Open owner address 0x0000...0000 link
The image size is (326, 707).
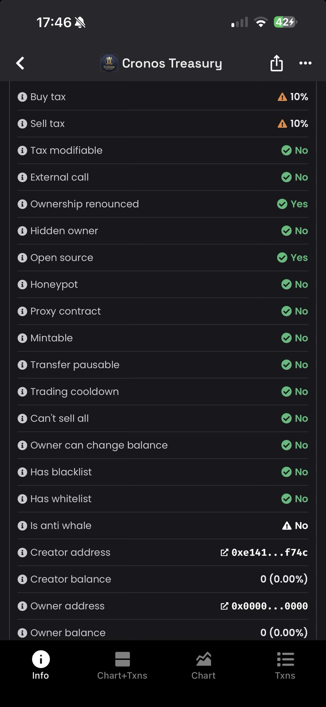pos(264,606)
